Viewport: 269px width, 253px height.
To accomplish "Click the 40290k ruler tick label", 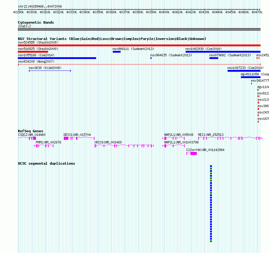I will pyautogui.click(x=18, y=12).
